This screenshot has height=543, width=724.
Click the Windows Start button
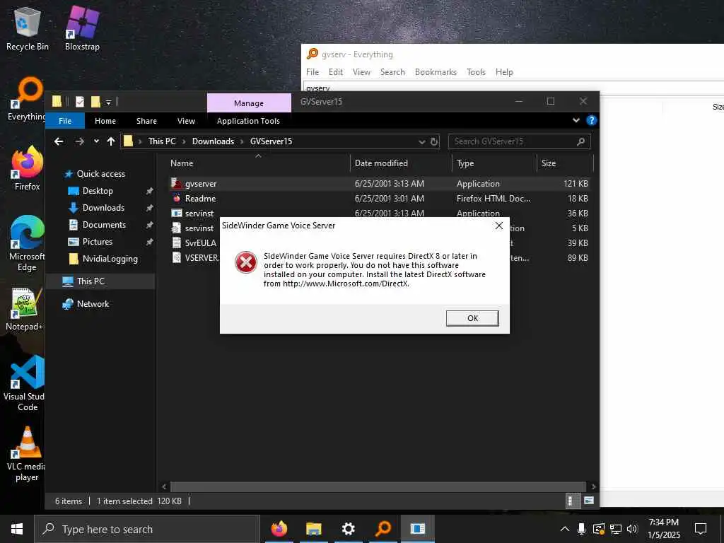click(17, 529)
